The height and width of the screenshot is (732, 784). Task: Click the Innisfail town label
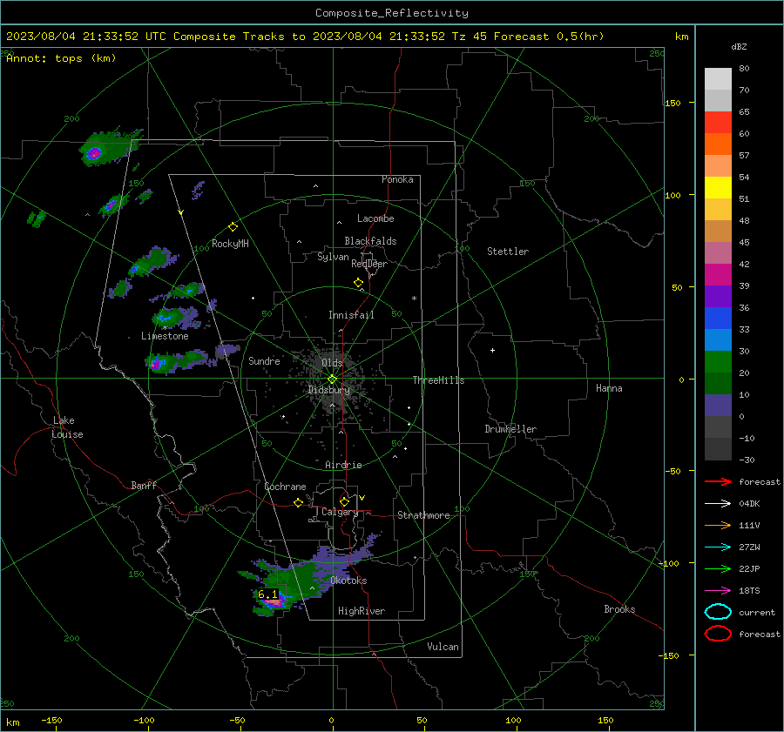pos(351,315)
